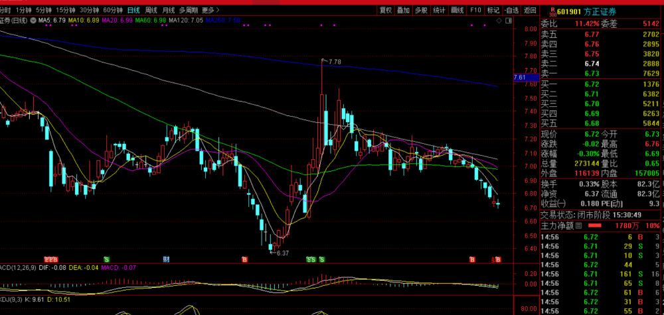Image resolution: width=664 pixels, height=315 pixels.
Task: Remove stock via -自选 button
Action: [511, 10]
